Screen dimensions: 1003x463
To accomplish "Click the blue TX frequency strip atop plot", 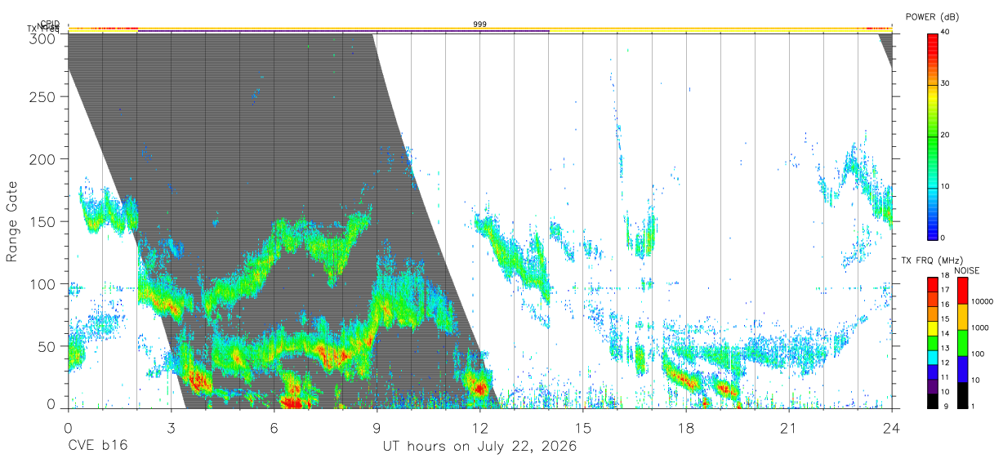I will [343, 31].
